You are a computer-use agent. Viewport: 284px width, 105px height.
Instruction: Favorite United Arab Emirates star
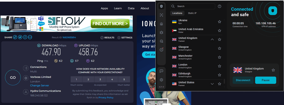(220, 30)
